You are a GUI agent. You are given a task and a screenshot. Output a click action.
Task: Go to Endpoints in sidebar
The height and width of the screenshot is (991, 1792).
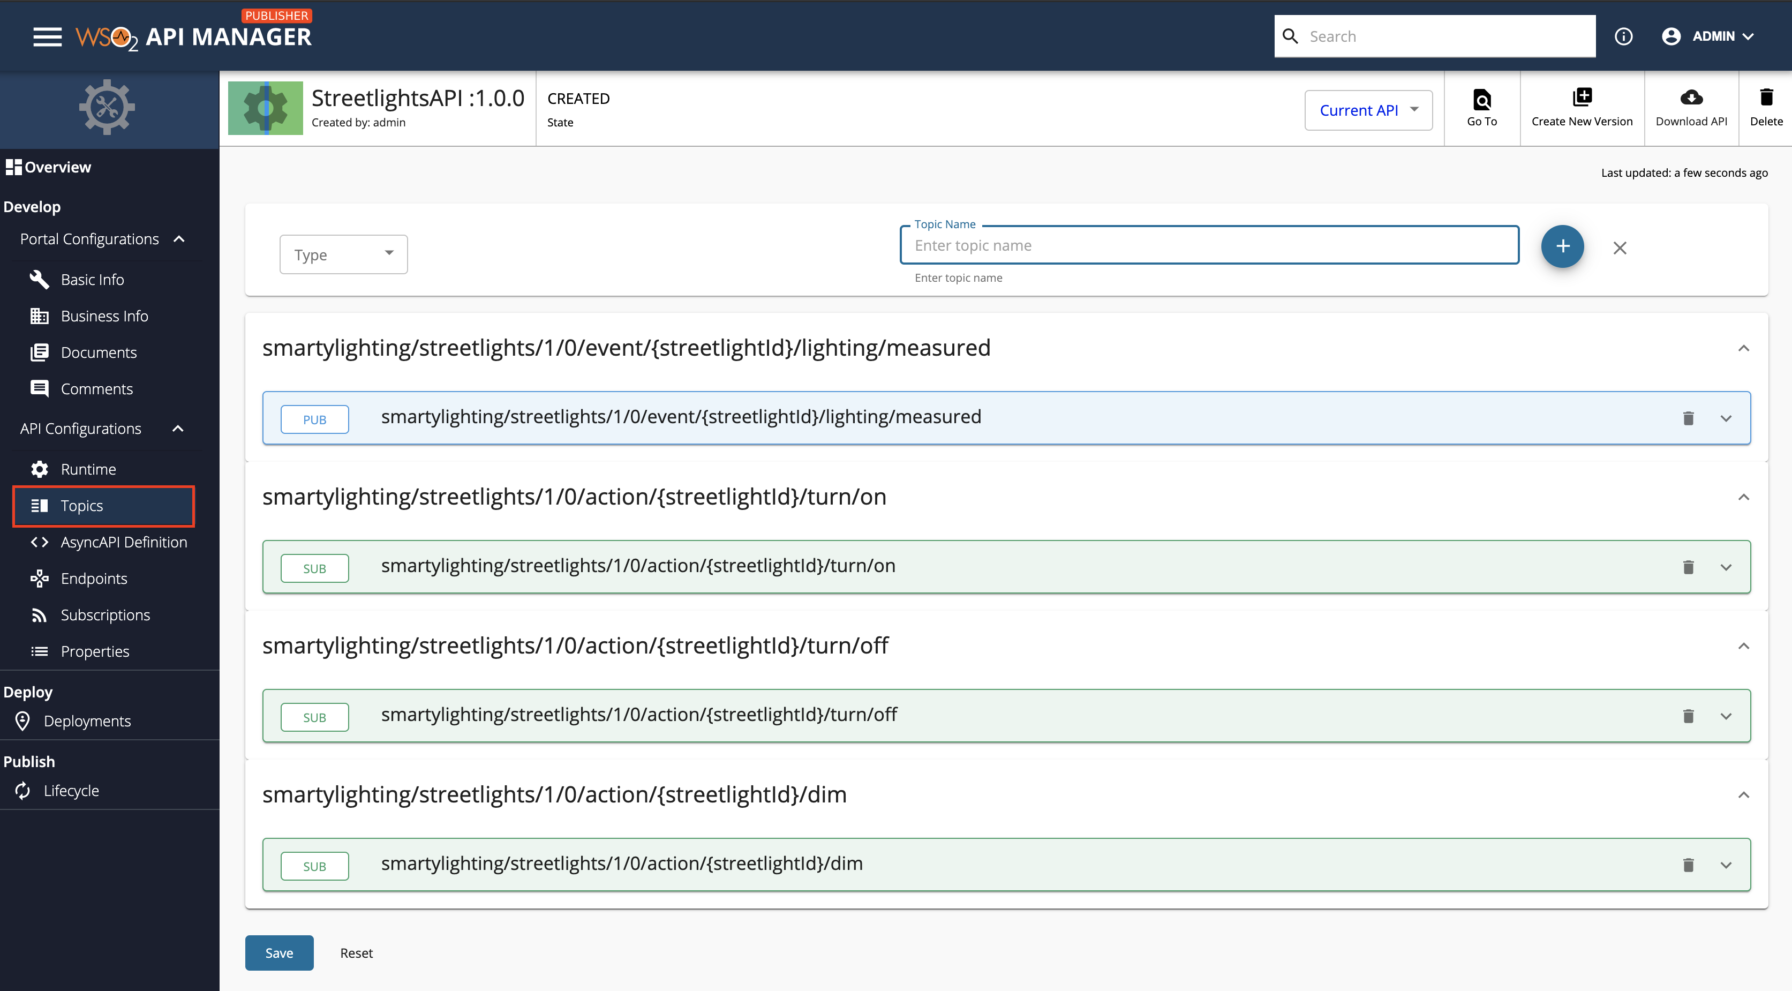tap(94, 579)
